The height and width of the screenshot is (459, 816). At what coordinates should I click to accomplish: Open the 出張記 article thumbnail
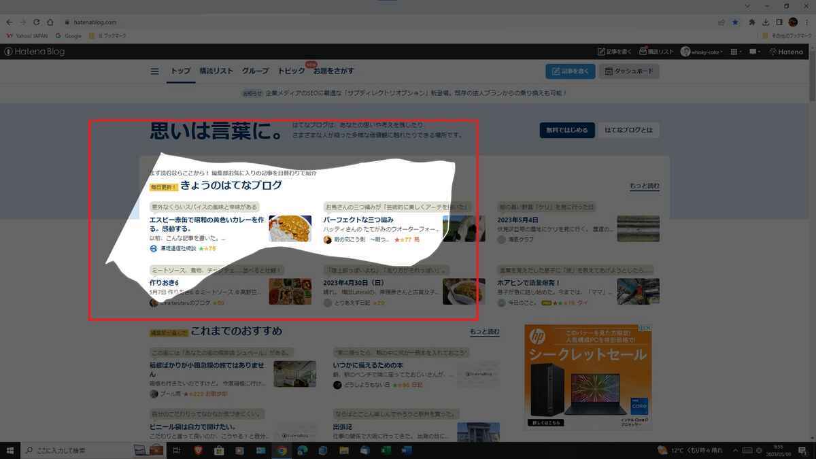479,432
